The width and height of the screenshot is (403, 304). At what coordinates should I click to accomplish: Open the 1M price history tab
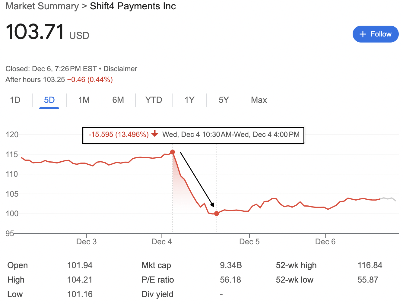pos(84,100)
